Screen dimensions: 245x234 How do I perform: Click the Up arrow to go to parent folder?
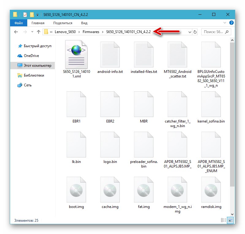pyautogui.click(x=38, y=32)
